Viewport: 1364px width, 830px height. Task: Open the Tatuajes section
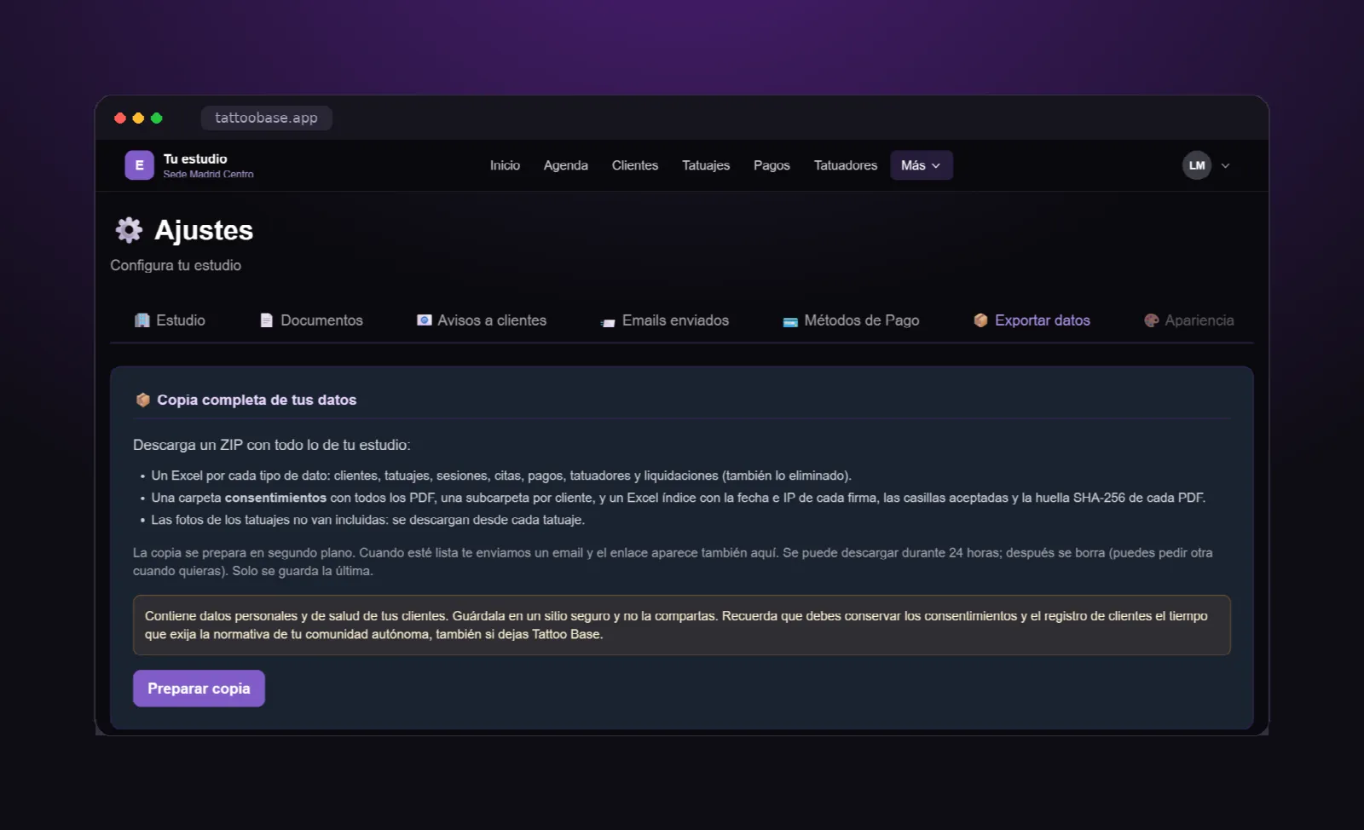point(705,165)
